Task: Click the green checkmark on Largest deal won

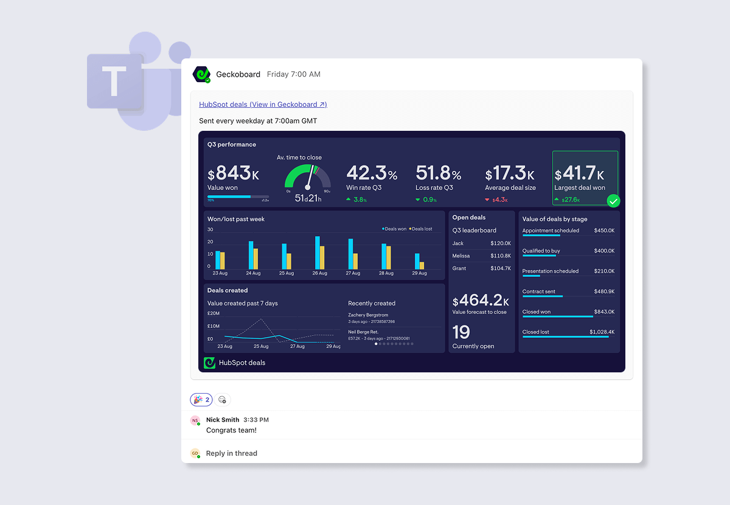Action: (613, 201)
